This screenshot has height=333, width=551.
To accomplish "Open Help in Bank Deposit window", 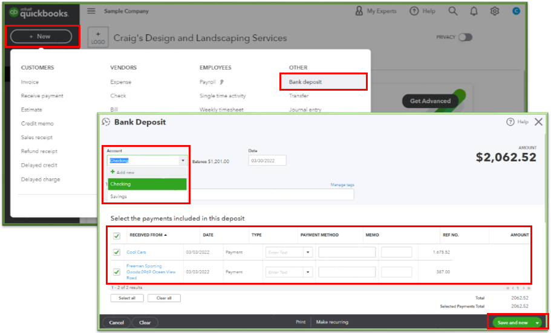I will 517,122.
